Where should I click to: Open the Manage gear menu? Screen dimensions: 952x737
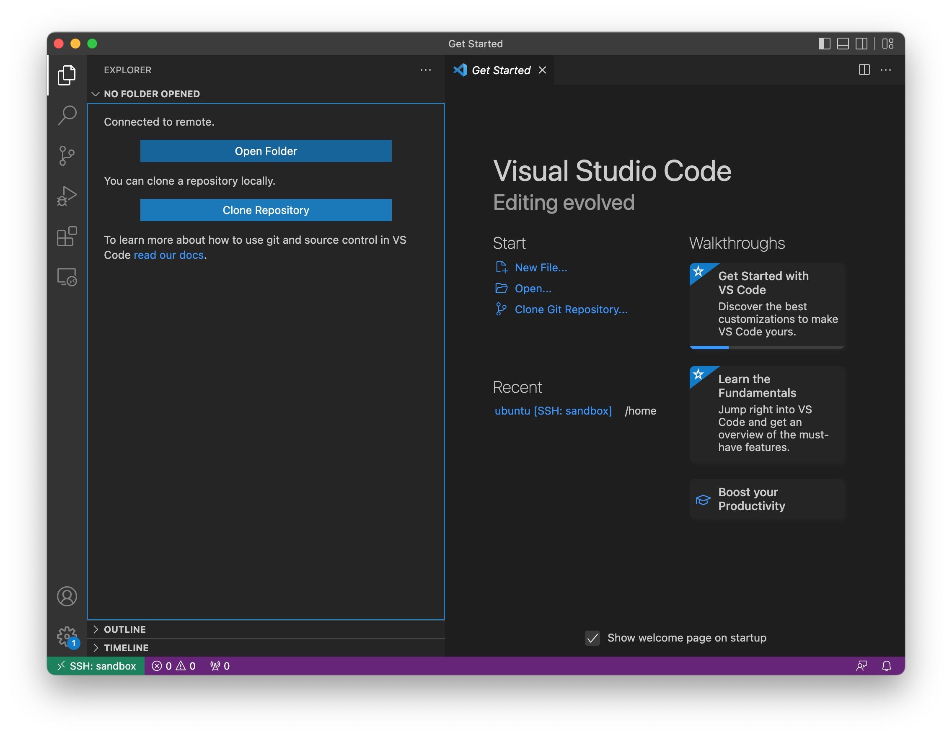(67, 637)
